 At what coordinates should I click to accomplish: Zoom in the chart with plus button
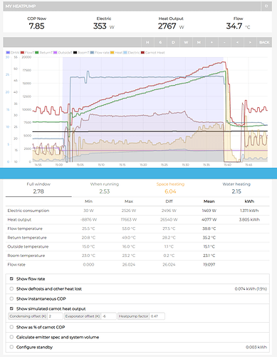[x=211, y=42]
